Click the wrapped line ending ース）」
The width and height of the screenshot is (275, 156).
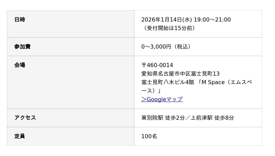click(151, 91)
